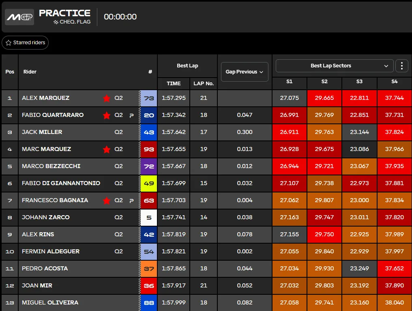Open the three-dot options menu

click(402, 66)
